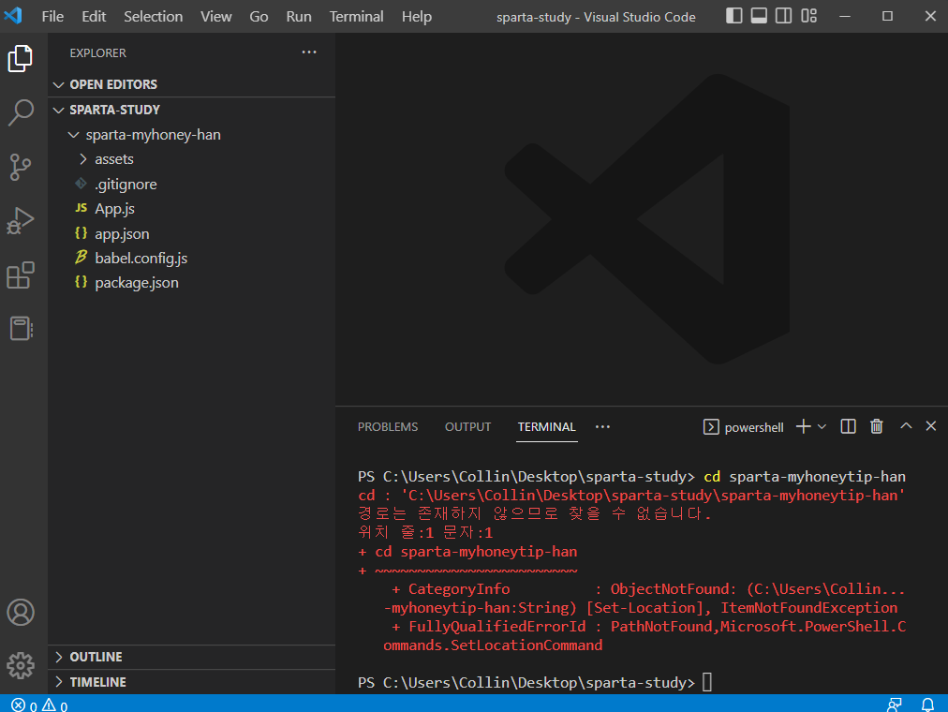Close the terminal panel

[x=931, y=426]
